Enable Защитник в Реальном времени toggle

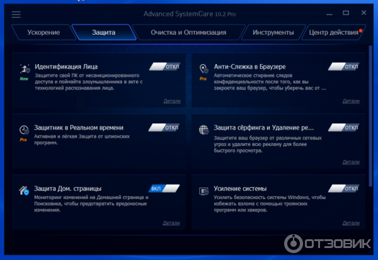click(x=164, y=127)
